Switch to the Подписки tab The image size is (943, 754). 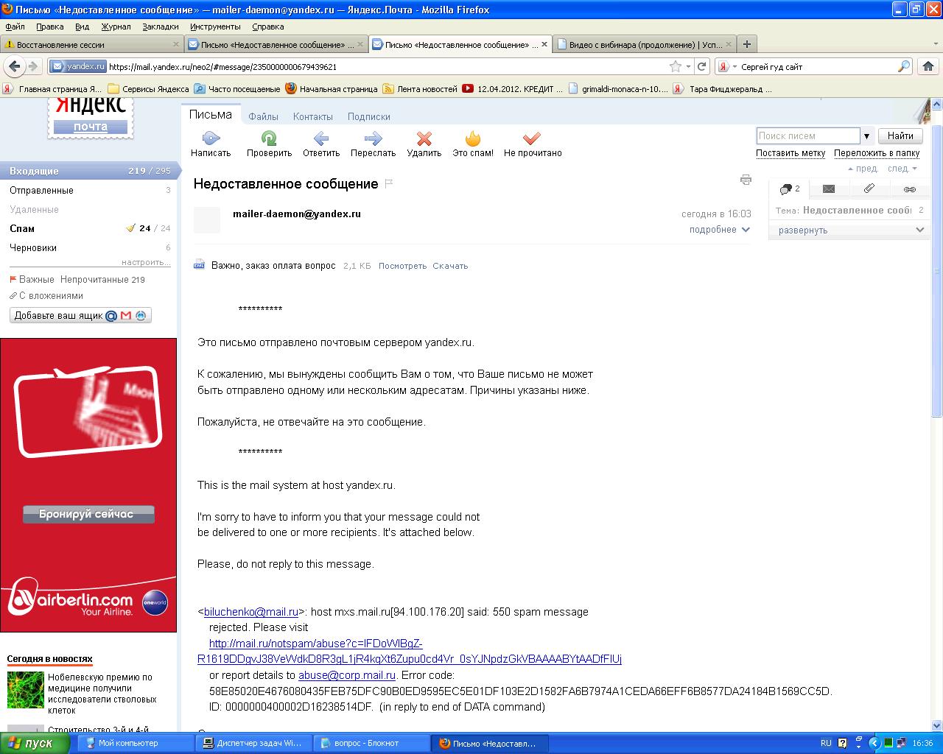click(369, 116)
